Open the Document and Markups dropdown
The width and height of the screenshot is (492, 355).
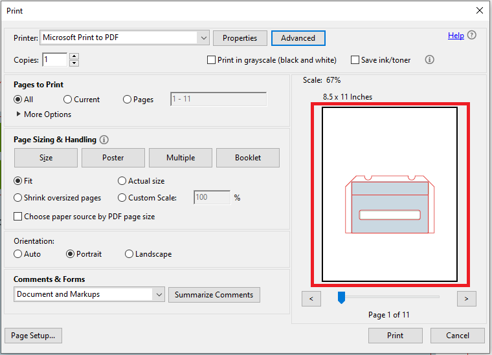click(159, 294)
